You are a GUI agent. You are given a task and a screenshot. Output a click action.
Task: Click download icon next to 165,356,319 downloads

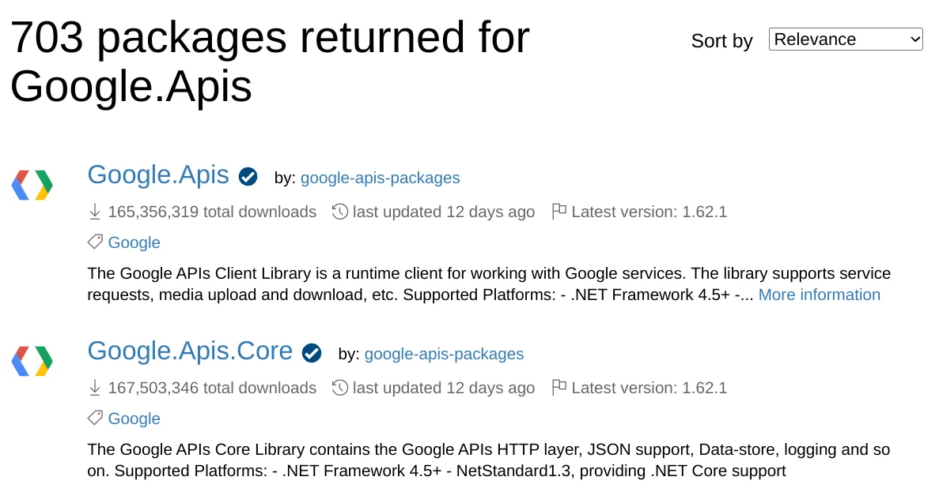tap(95, 212)
